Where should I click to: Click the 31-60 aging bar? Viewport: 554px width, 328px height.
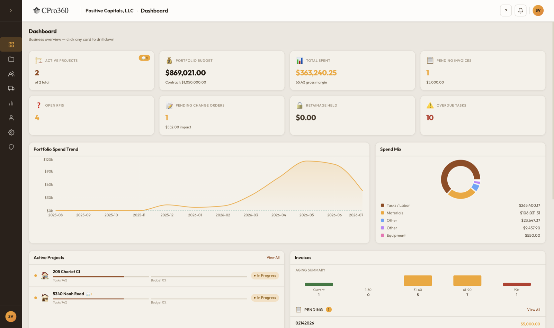pyautogui.click(x=418, y=281)
